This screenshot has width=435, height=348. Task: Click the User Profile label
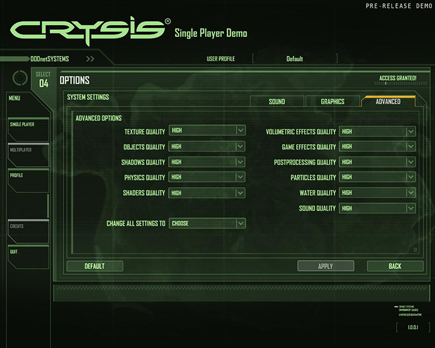221,59
